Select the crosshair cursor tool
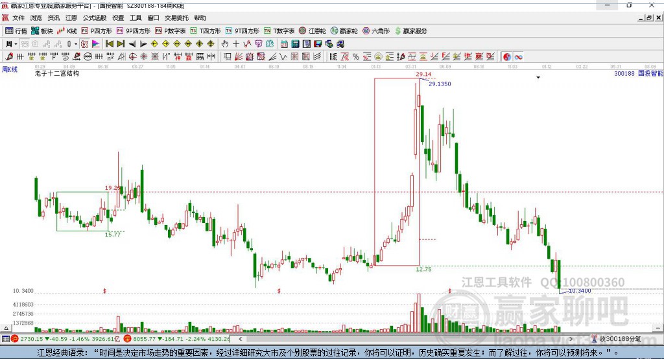This screenshot has height=359, width=664. (236, 44)
